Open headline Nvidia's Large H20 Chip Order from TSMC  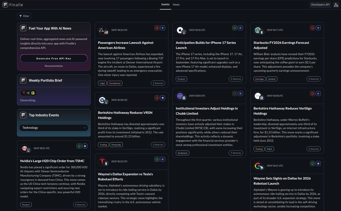click(52, 161)
